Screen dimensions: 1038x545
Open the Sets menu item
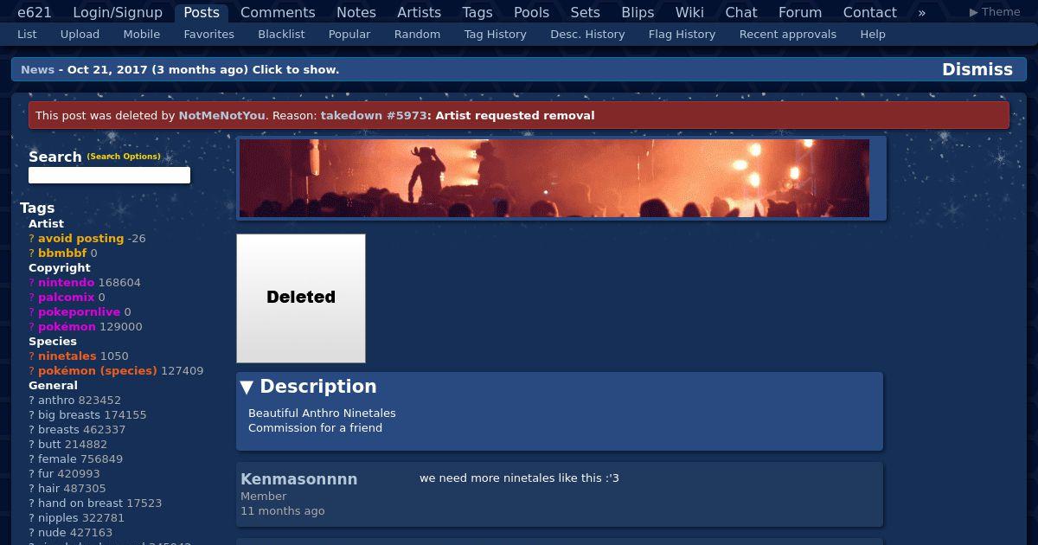point(586,12)
